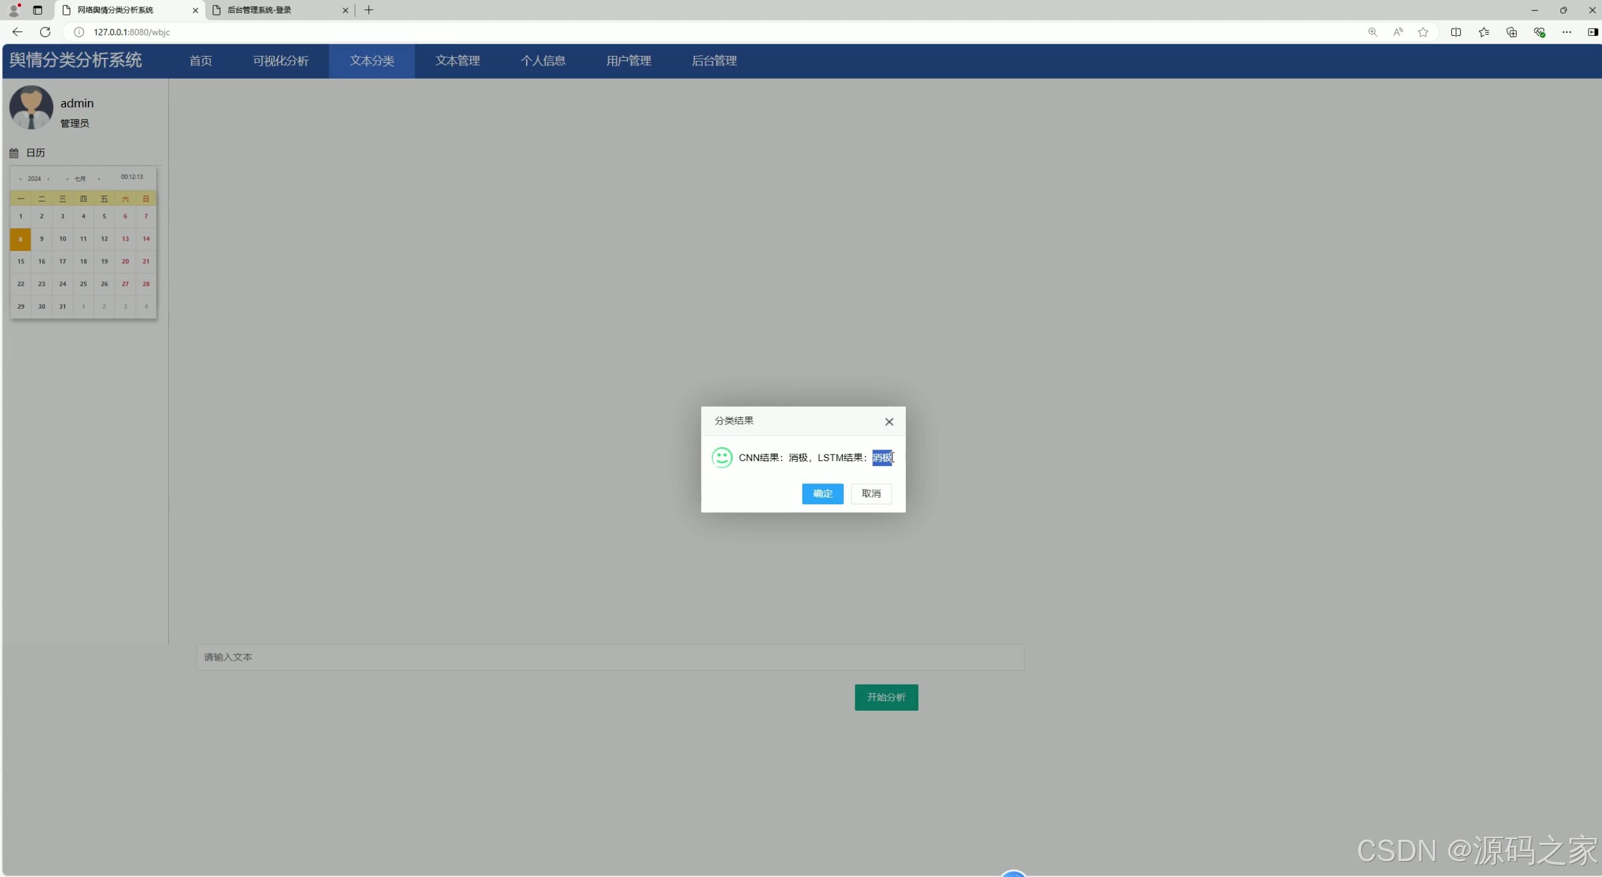This screenshot has height=877, width=1602.
Task: Open browser split screen icon
Action: coord(1455,32)
